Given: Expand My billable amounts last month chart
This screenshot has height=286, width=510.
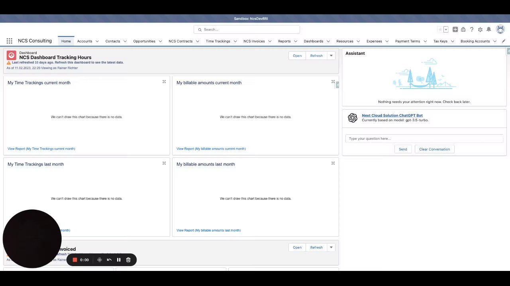Looking at the screenshot, I should (x=333, y=163).
